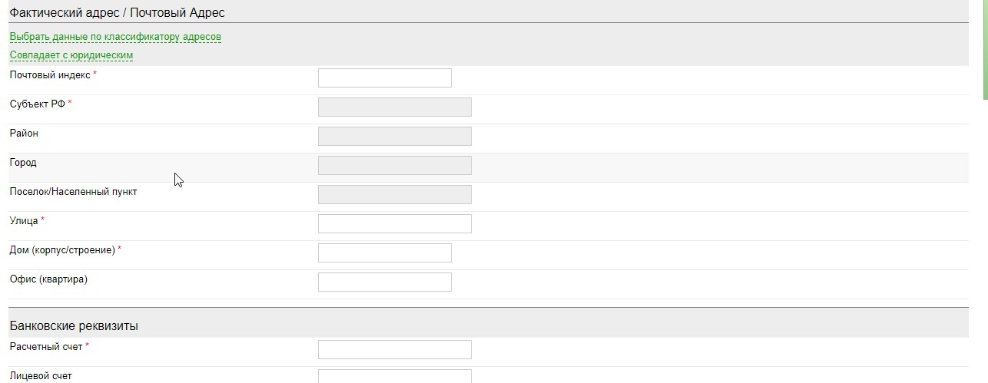Viewport: 988px width, 383px height.
Task: Click the 'Почтовый индекс' label text
Action: coord(50,75)
